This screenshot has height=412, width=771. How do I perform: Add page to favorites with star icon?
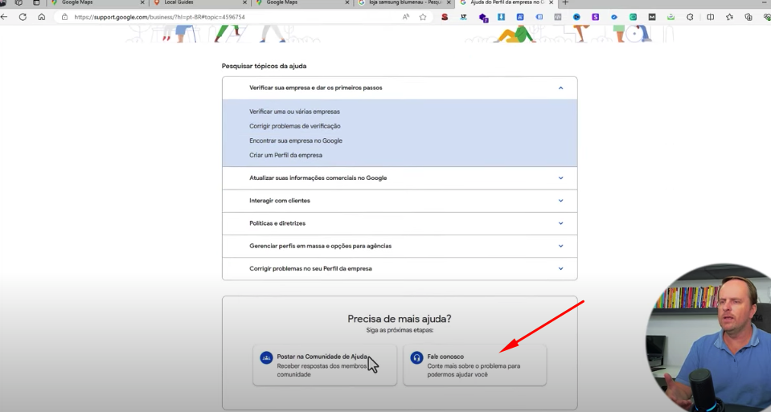point(423,17)
